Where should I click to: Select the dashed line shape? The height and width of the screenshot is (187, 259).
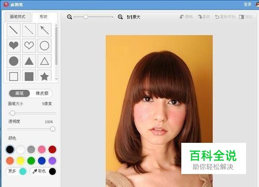click(x=29, y=30)
